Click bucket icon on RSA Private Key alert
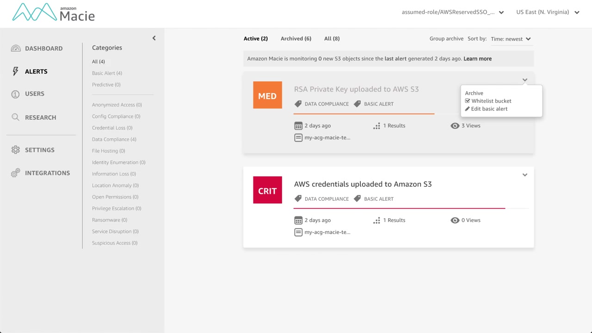The height and width of the screenshot is (333, 592). click(298, 137)
